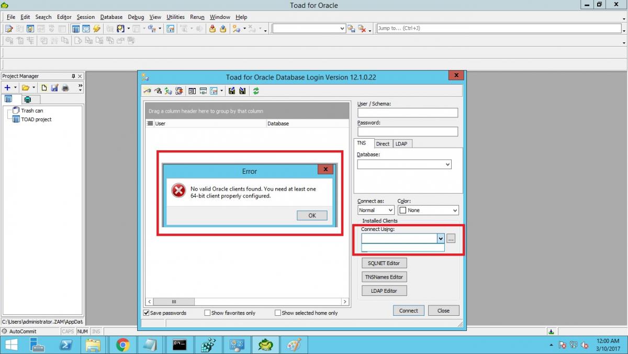
Task: Enable Show favorites only checkbox
Action: pos(207,313)
